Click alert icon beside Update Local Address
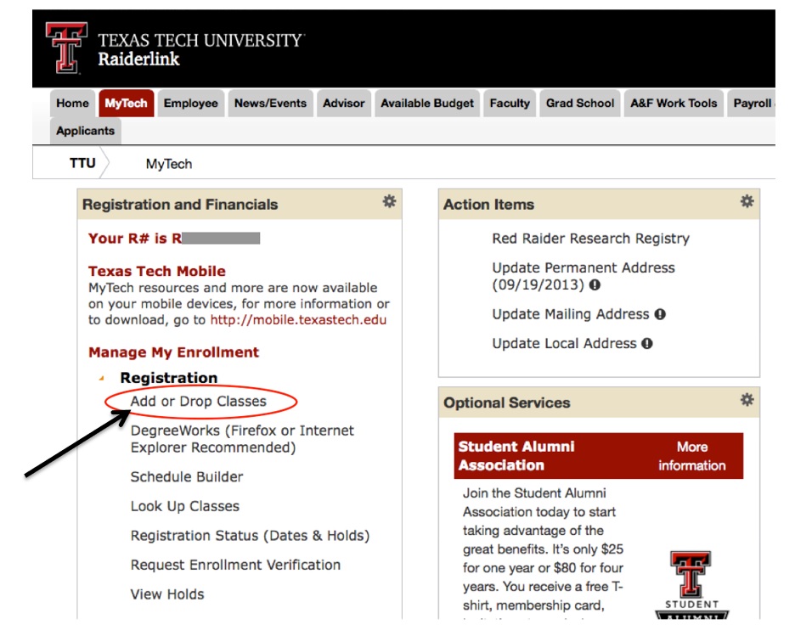 [647, 344]
